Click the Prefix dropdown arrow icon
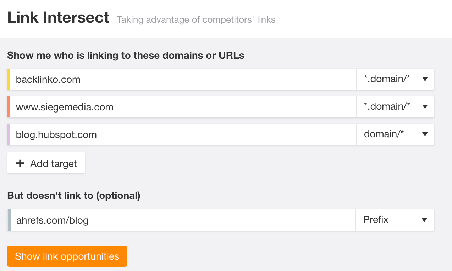Viewport: 452px width, 271px height. (424, 220)
